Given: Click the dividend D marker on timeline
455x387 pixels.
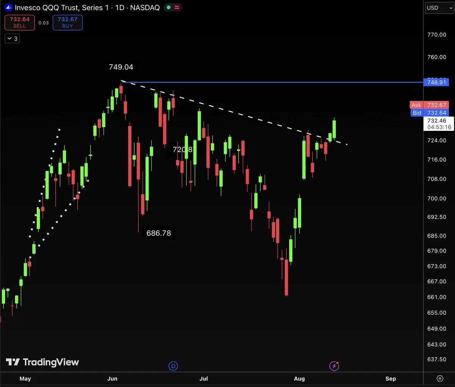Looking at the screenshot, I should click(173, 366).
